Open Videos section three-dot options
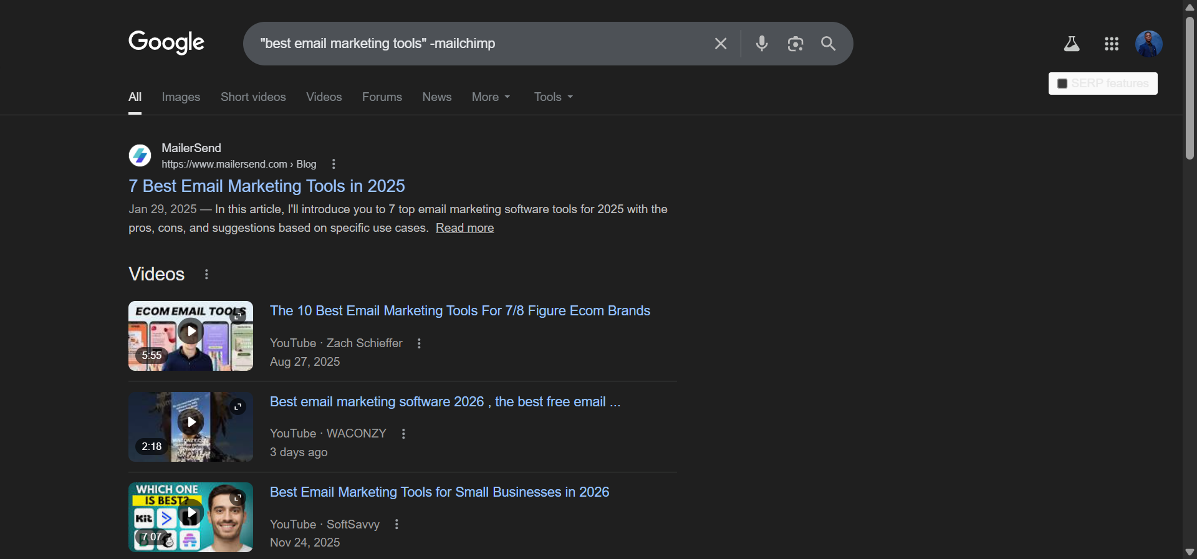Viewport: 1197px width, 559px height. pyautogui.click(x=206, y=274)
